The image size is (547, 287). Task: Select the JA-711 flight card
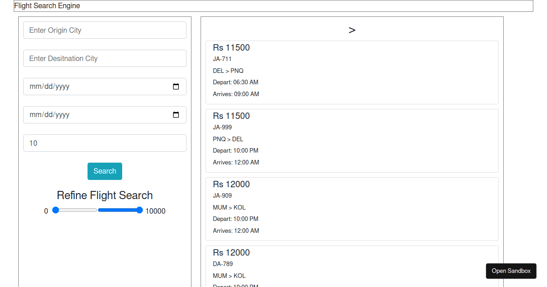pyautogui.click(x=351, y=72)
